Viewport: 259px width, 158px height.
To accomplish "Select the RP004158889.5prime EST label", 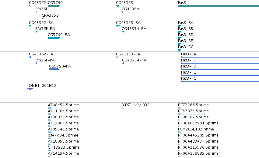I will (x=198, y=153).
